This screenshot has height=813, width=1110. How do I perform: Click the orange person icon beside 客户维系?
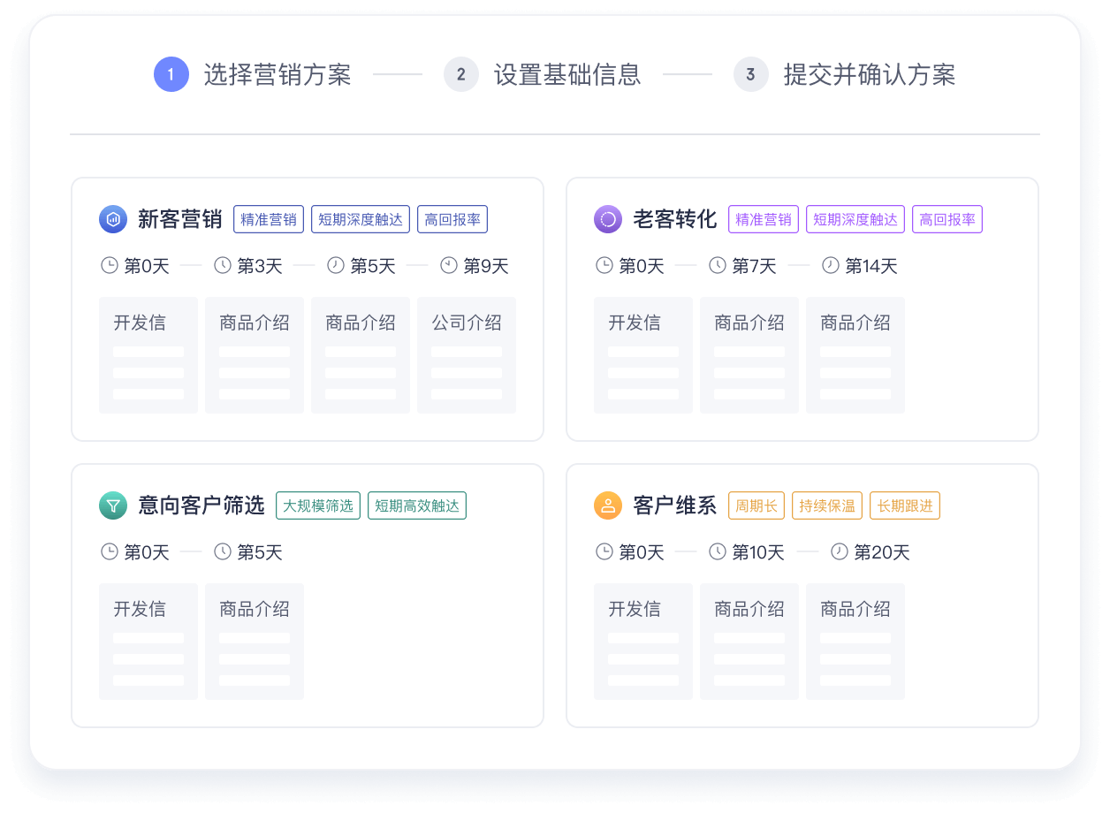pyautogui.click(x=608, y=505)
